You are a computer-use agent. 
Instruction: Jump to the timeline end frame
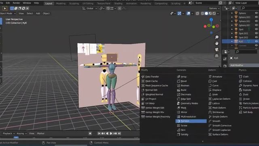pos(119,133)
